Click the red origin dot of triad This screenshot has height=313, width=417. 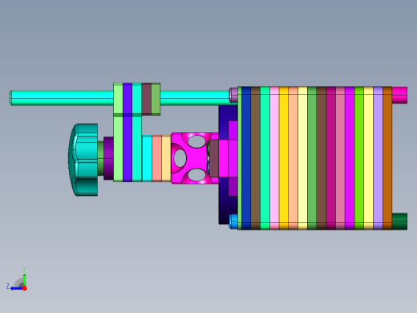click(25, 288)
